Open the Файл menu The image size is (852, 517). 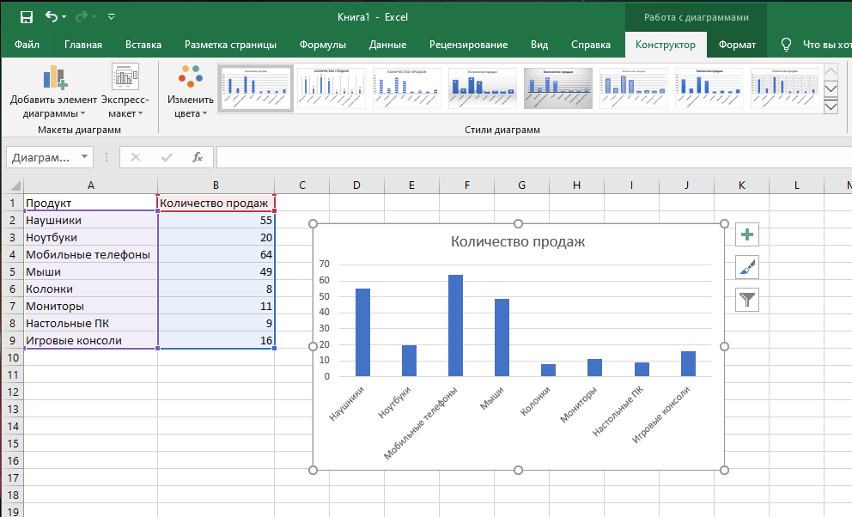[x=27, y=45]
